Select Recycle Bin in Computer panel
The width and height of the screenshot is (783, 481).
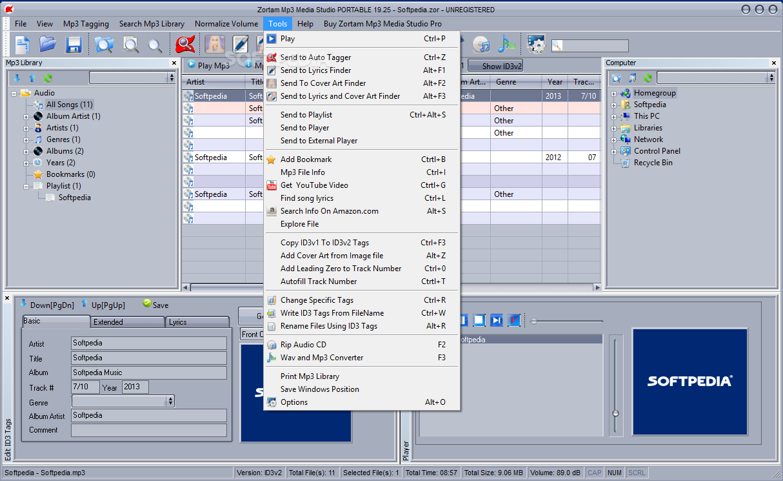point(653,163)
